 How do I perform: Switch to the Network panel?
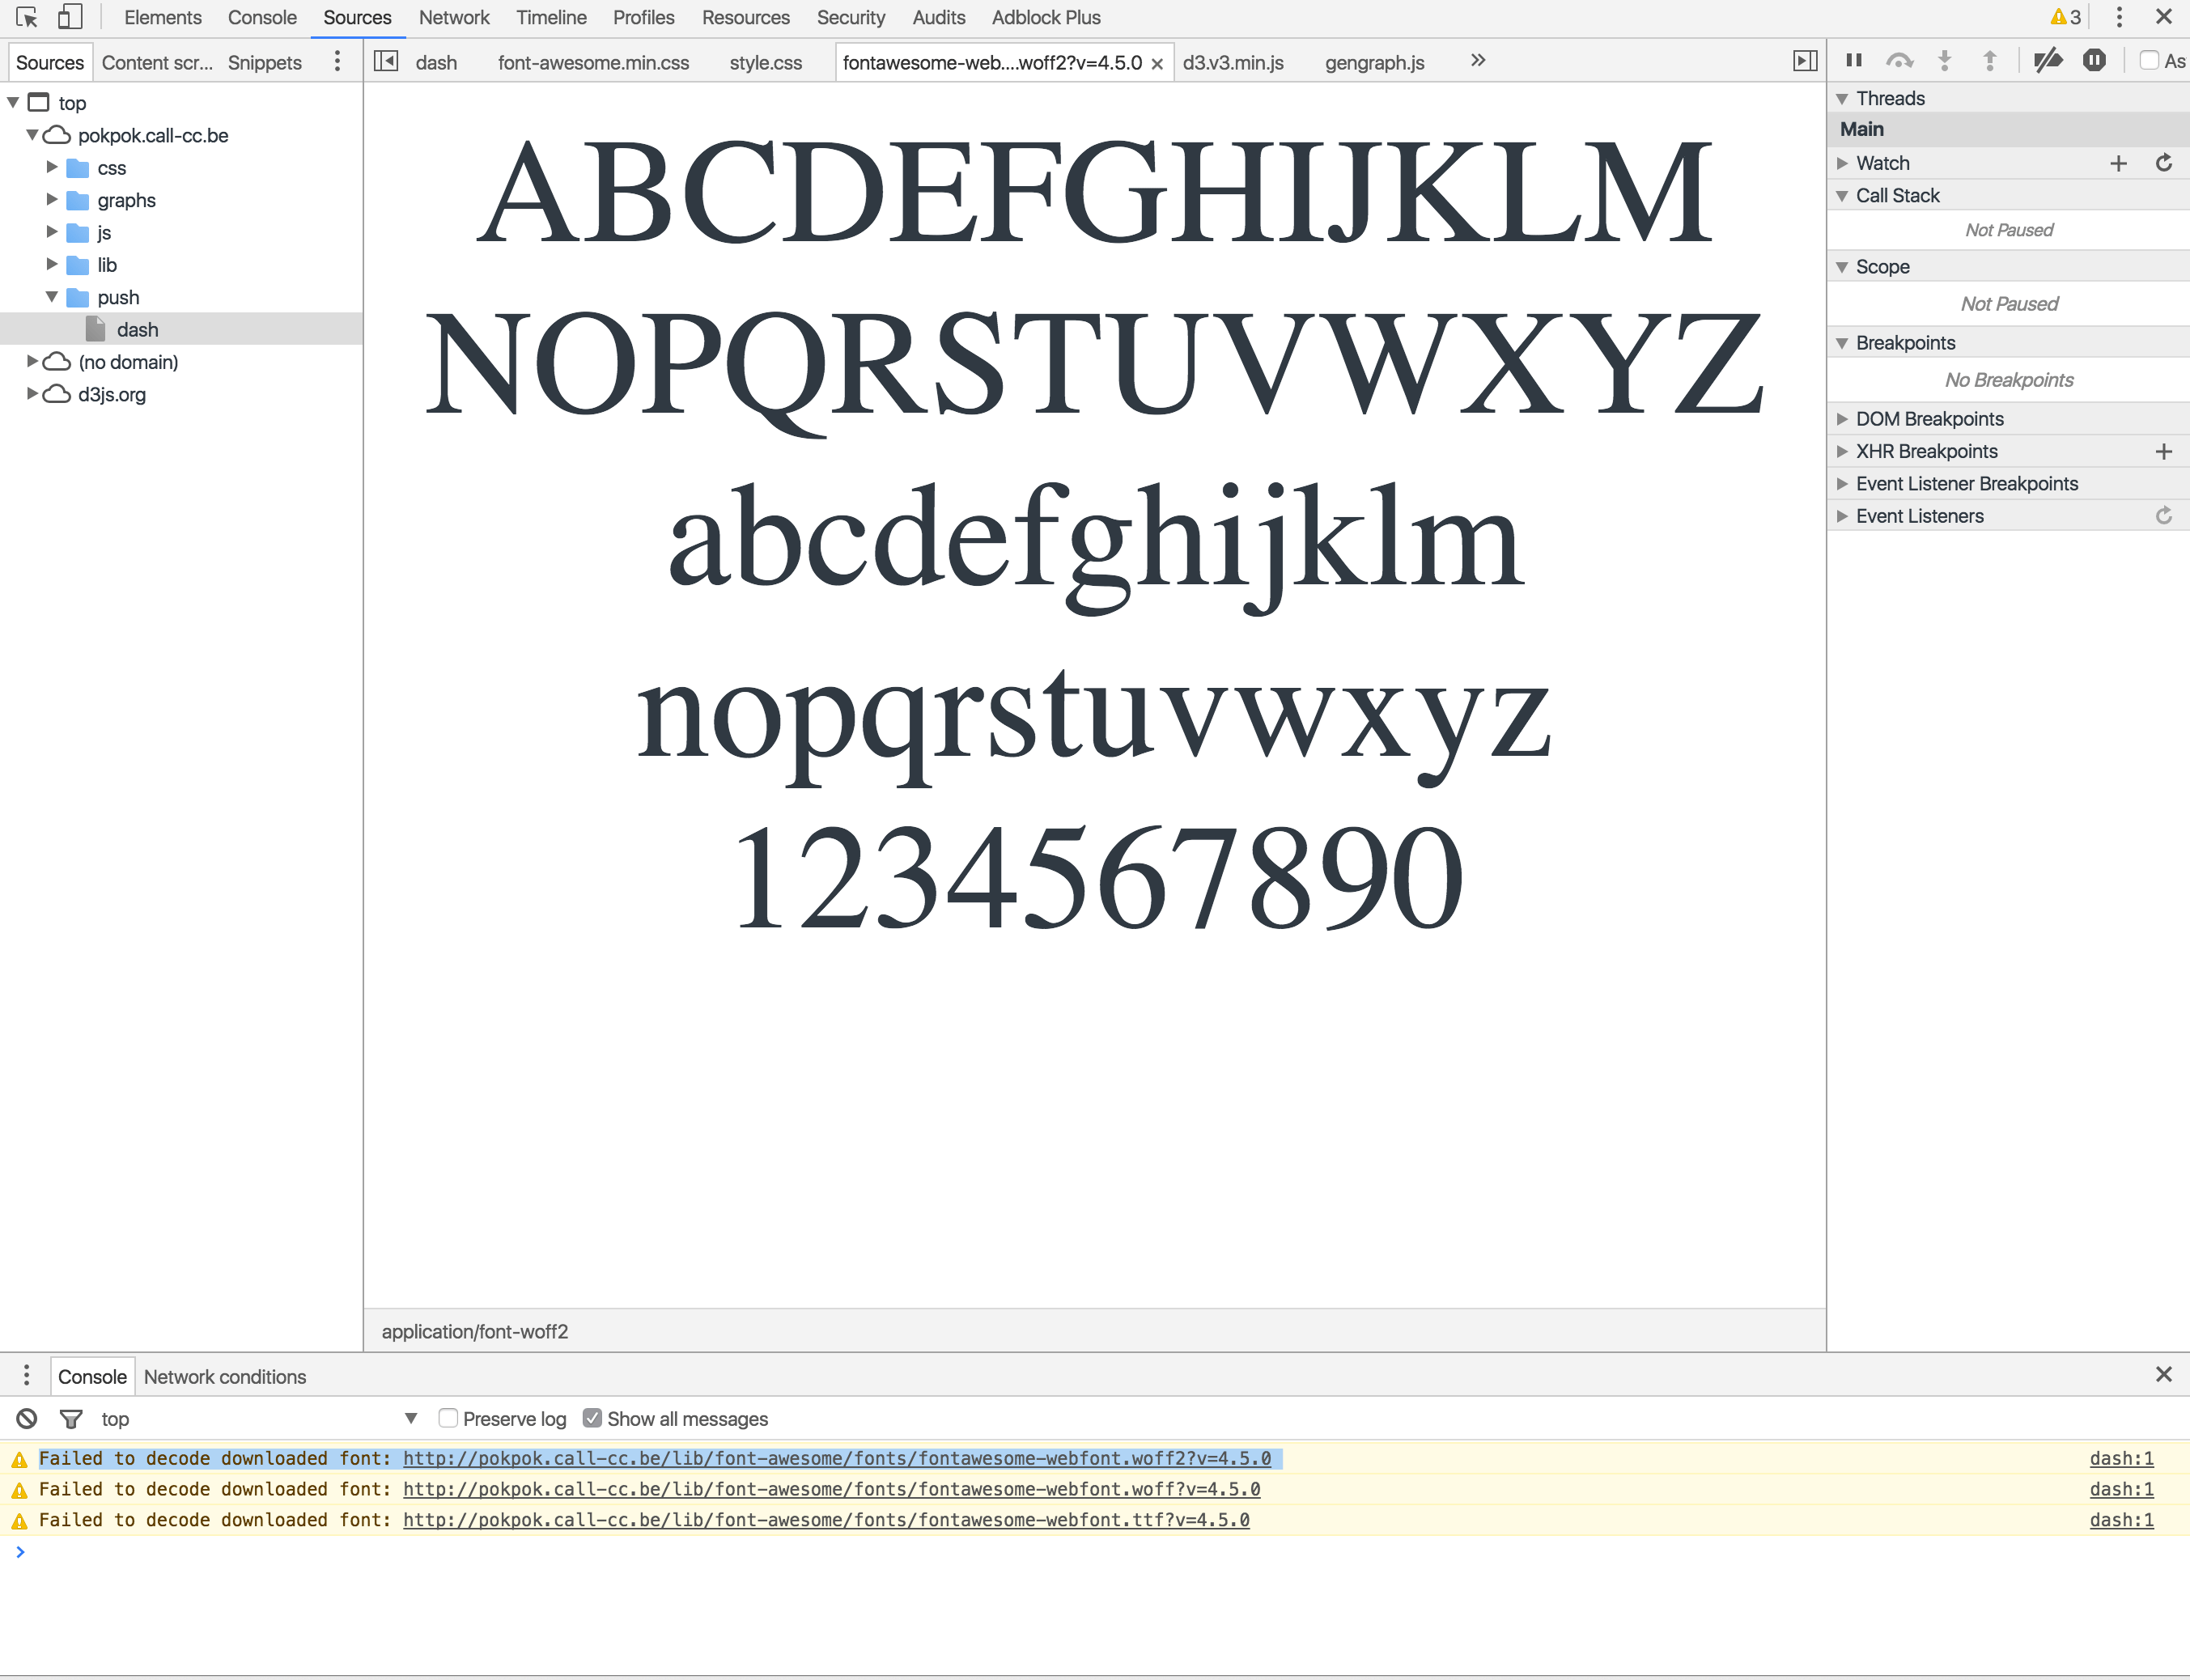click(454, 17)
